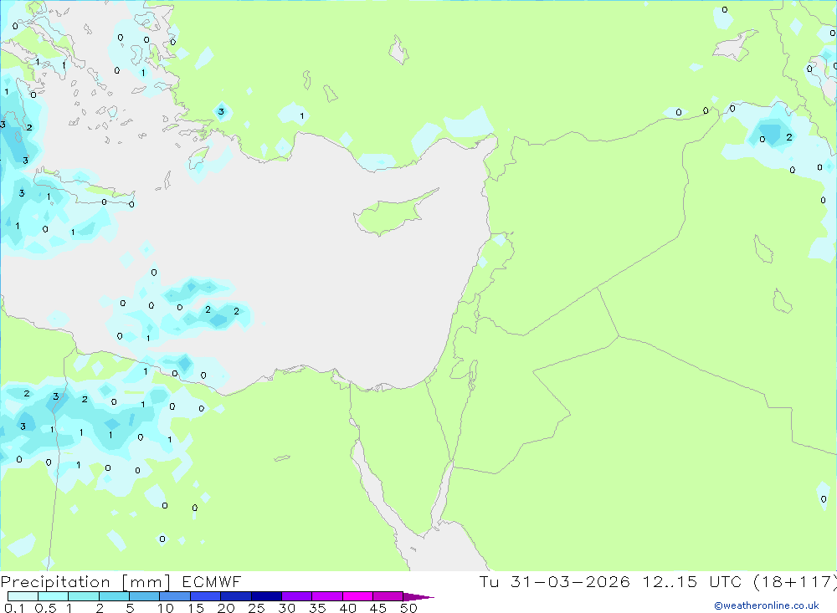Click the 20–25 mm dark blue legend swatch
837x613 pixels.
[x=235, y=596]
